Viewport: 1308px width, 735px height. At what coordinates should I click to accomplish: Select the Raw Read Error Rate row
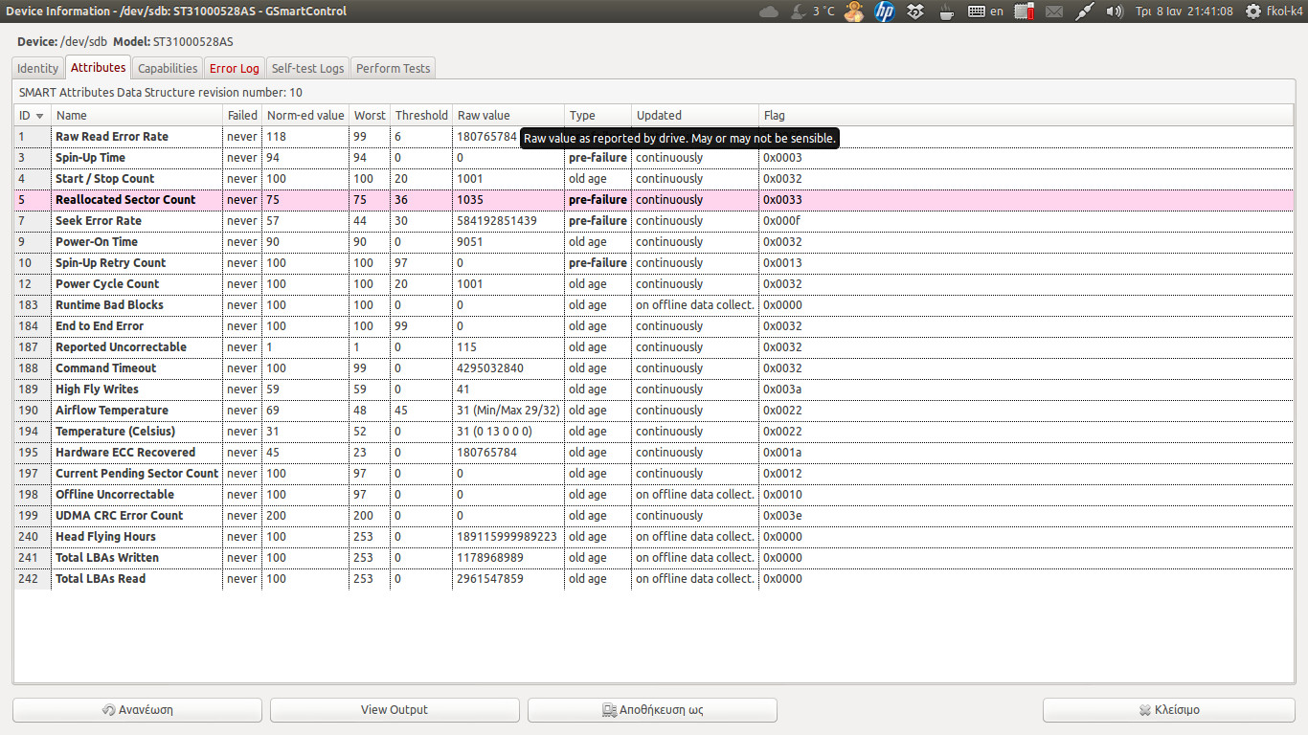(x=654, y=137)
